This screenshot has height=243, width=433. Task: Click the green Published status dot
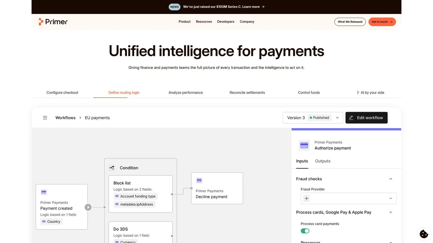pyautogui.click(x=311, y=118)
